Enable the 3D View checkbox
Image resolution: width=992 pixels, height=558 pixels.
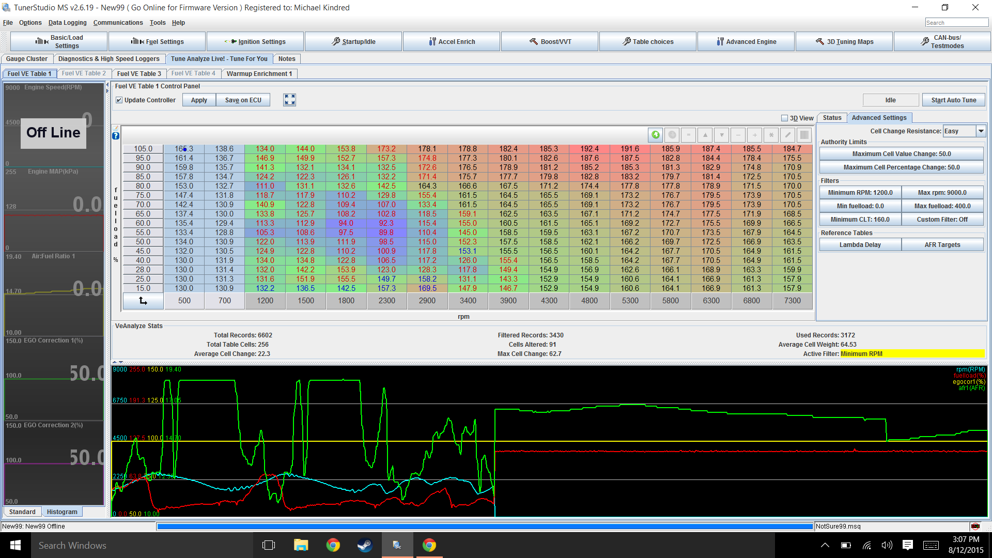click(784, 118)
